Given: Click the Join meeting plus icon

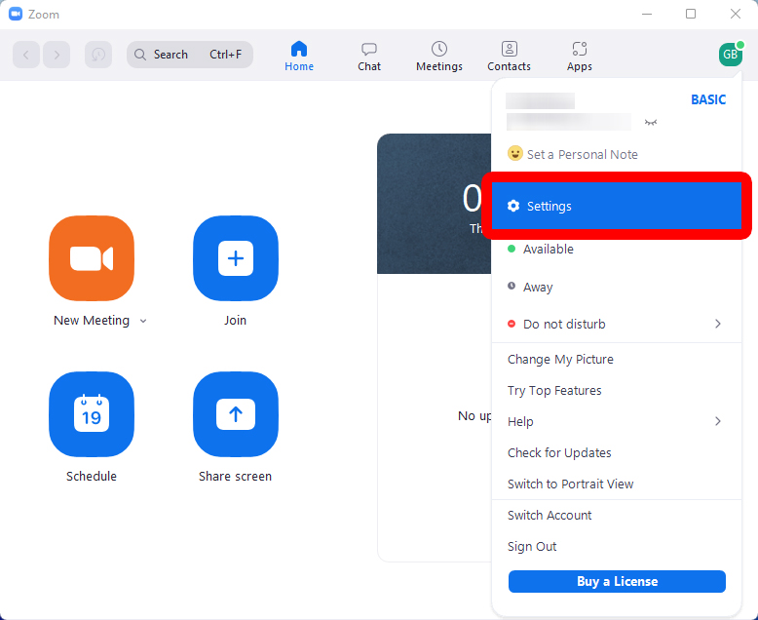Looking at the screenshot, I should point(235,258).
